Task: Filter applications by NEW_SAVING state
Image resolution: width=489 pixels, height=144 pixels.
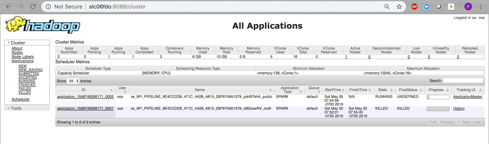Action: [x=31, y=70]
